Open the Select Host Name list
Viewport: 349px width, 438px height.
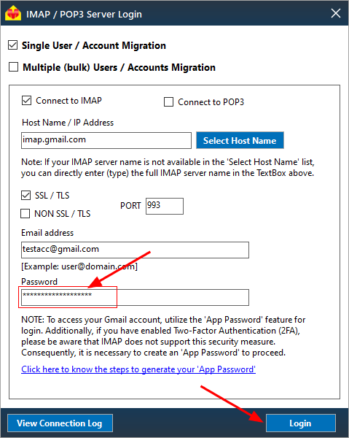coord(240,140)
